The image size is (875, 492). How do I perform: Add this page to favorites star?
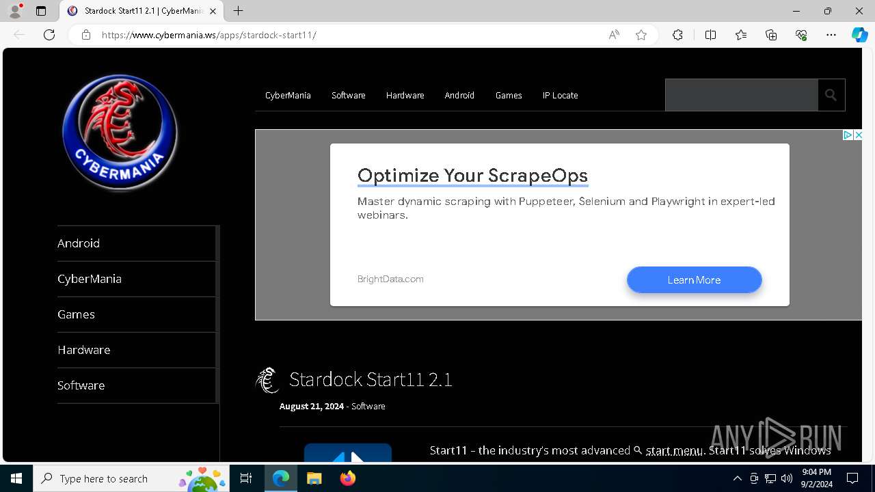(641, 35)
